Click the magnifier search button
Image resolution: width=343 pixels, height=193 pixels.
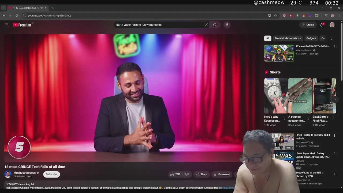(x=215, y=25)
